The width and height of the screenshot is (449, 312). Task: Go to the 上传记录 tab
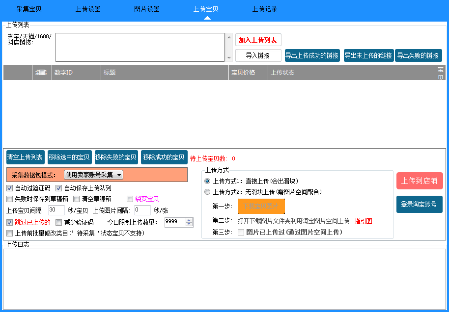265,9
